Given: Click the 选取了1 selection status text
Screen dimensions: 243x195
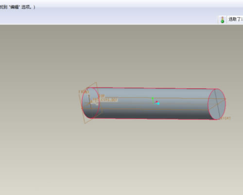Looking at the screenshot, I should pyautogui.click(x=236, y=19).
